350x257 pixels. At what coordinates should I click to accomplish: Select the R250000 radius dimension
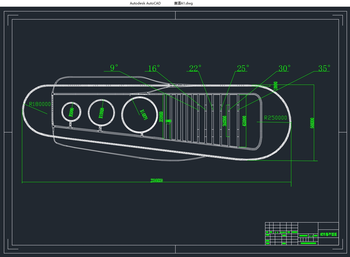[275, 118]
